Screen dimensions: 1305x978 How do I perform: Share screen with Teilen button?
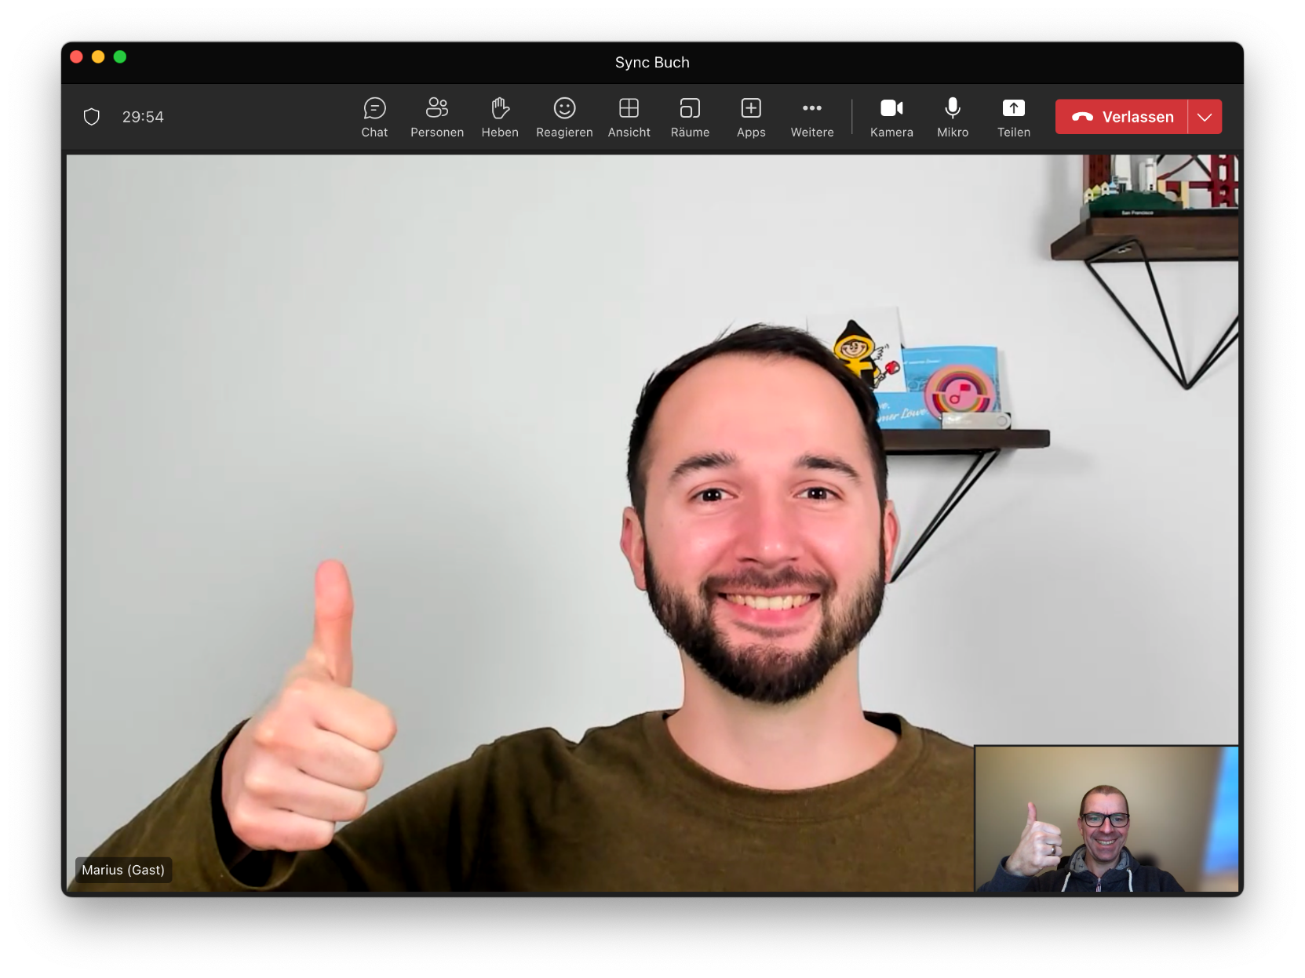(x=1013, y=117)
